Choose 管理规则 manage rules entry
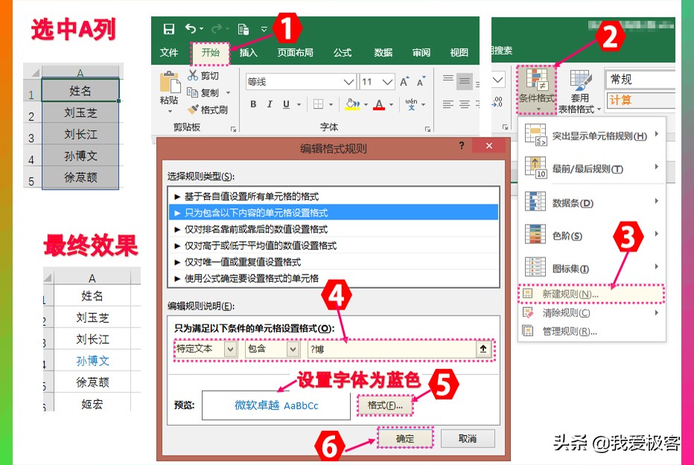This screenshot has height=465, width=694. point(592,331)
